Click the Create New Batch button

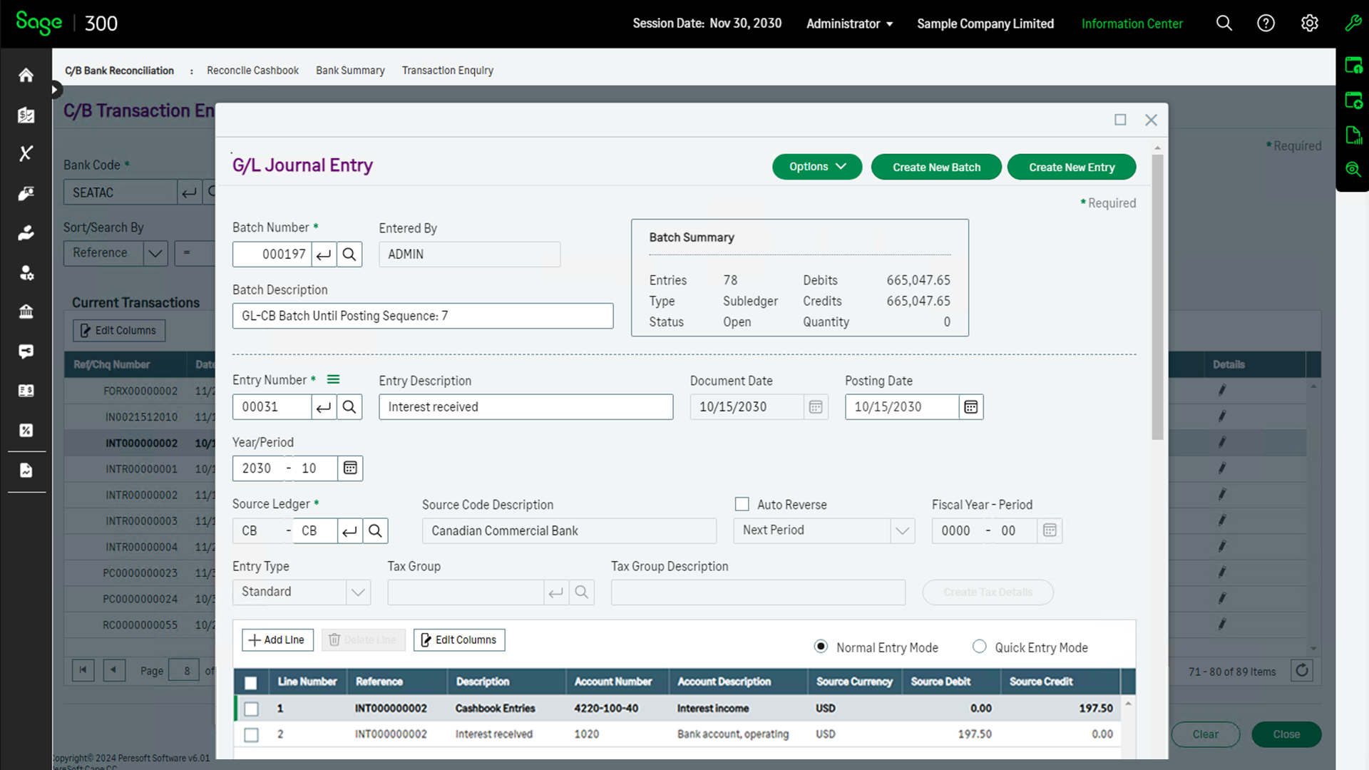936,166
